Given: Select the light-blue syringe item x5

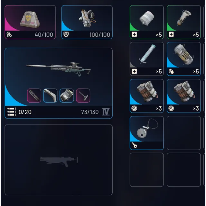Looking at the screenshot, I should 147,59.
